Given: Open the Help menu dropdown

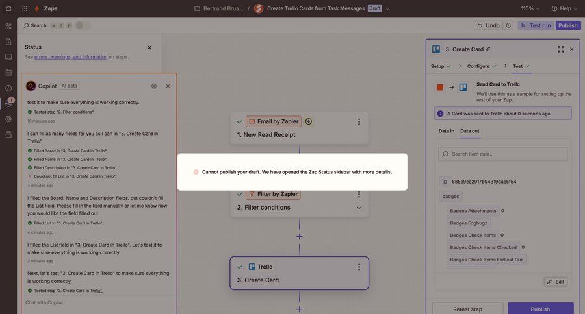Looking at the screenshot, I should click(564, 8).
